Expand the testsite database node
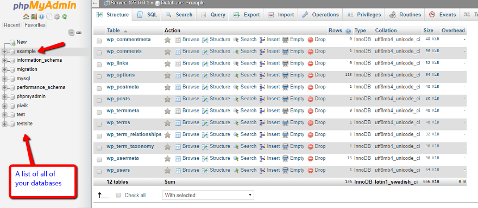 click(x=4, y=123)
